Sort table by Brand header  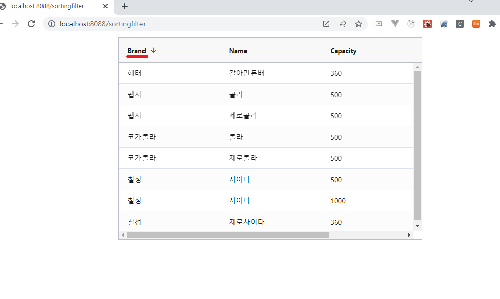tap(137, 51)
